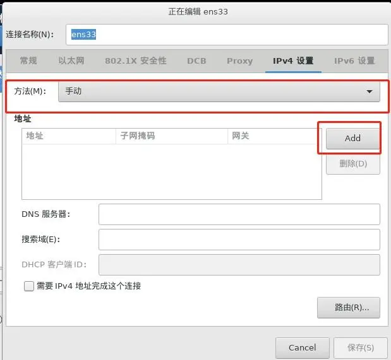
Task: Enable 需要 IPv4 地址完成这个连接 checkbox
Action: click(29, 286)
